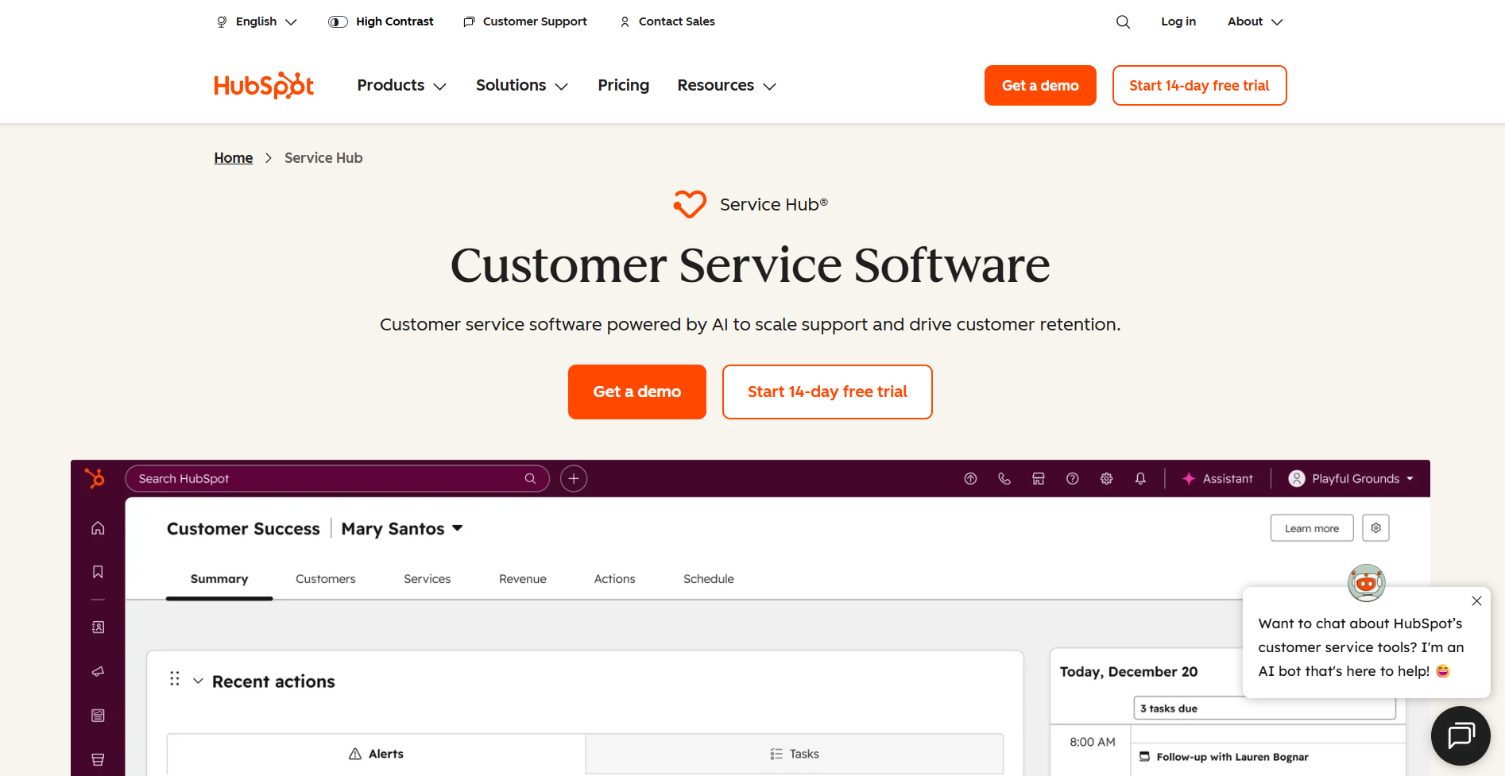1505x776 pixels.
Task: Launch the Assistant sparkle icon
Action: [x=1188, y=478]
